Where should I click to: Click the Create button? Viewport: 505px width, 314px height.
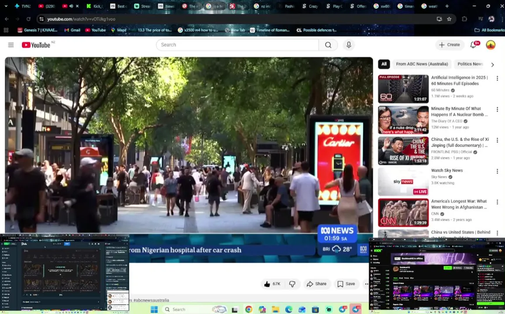pos(450,45)
